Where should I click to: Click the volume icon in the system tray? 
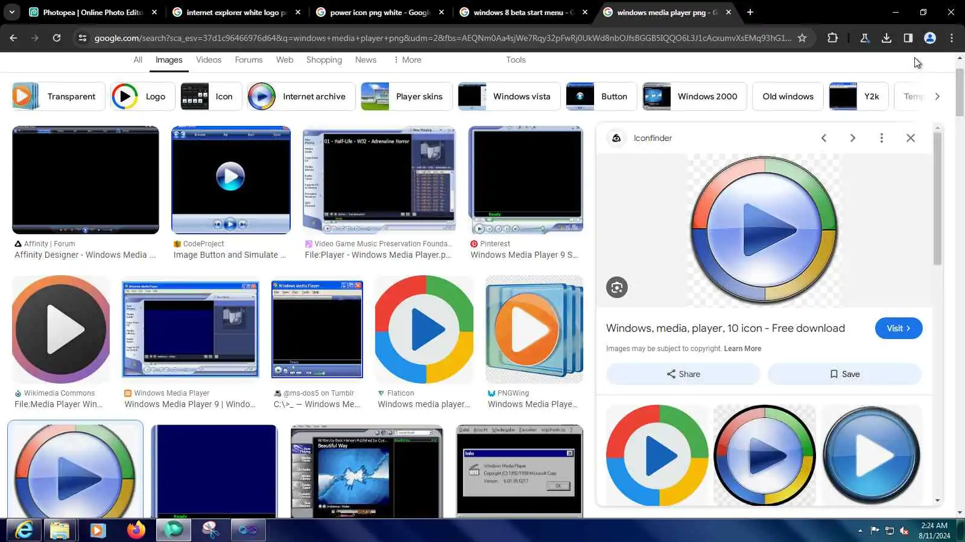point(904,531)
